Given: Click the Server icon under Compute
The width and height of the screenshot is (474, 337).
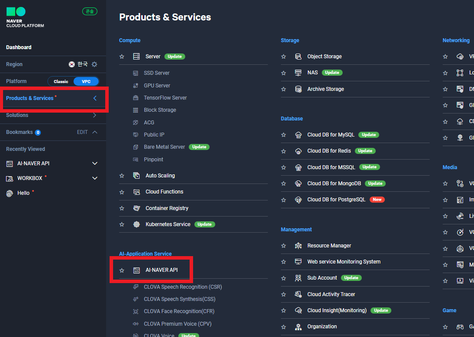Looking at the screenshot, I should click(x=137, y=57).
